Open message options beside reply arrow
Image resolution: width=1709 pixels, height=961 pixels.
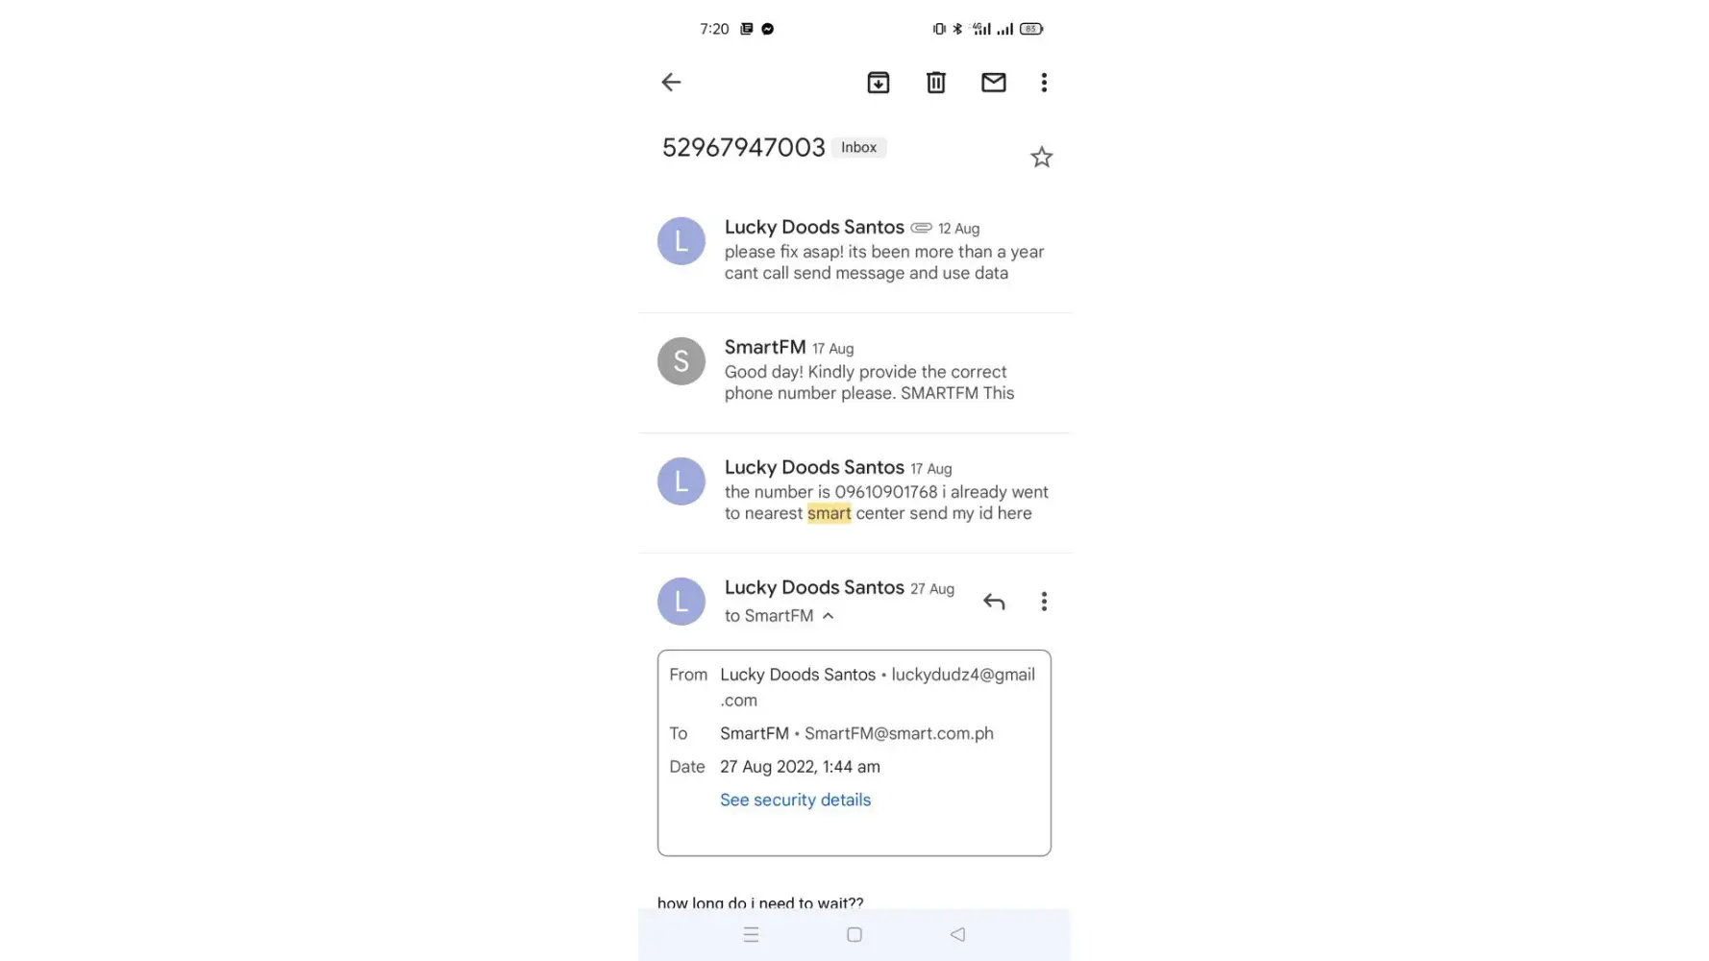click(x=1044, y=602)
